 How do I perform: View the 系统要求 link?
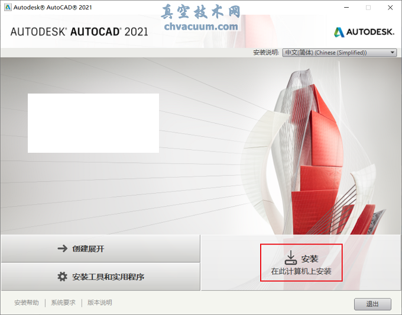pyautogui.click(x=63, y=303)
